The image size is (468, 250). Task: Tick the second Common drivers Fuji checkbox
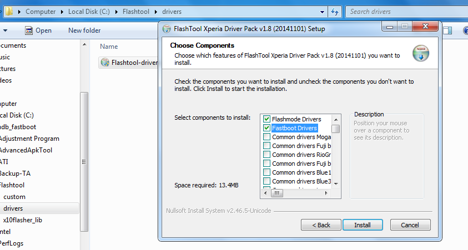pyautogui.click(x=266, y=164)
